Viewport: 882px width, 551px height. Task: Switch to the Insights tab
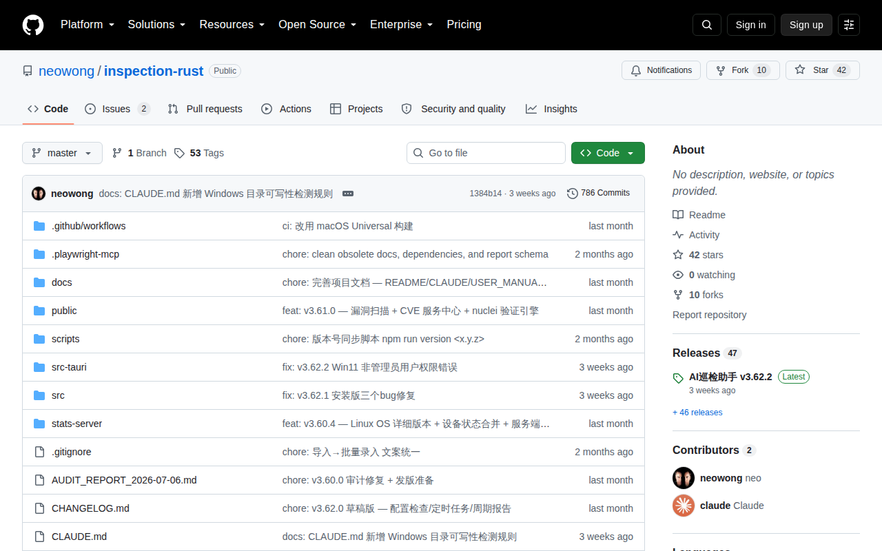551,109
